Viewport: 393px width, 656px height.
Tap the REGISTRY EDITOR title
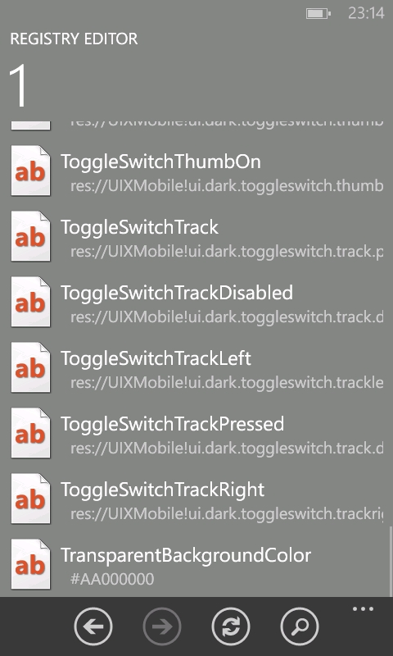tap(74, 39)
